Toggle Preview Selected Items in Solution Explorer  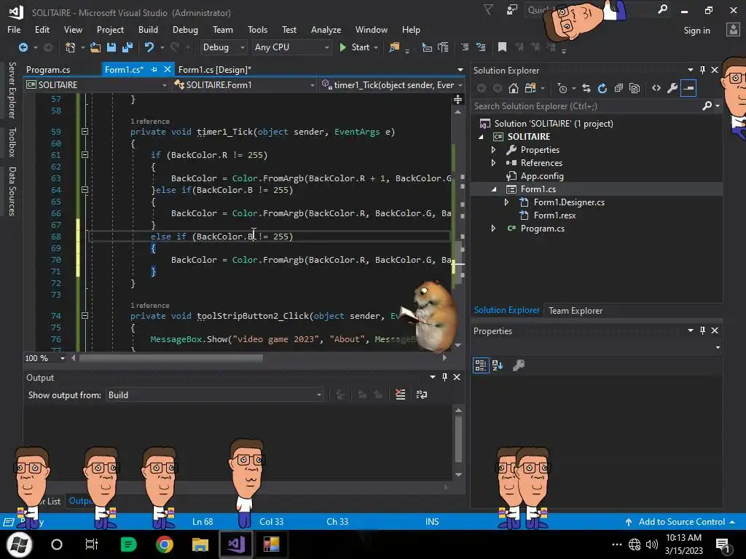coord(688,88)
